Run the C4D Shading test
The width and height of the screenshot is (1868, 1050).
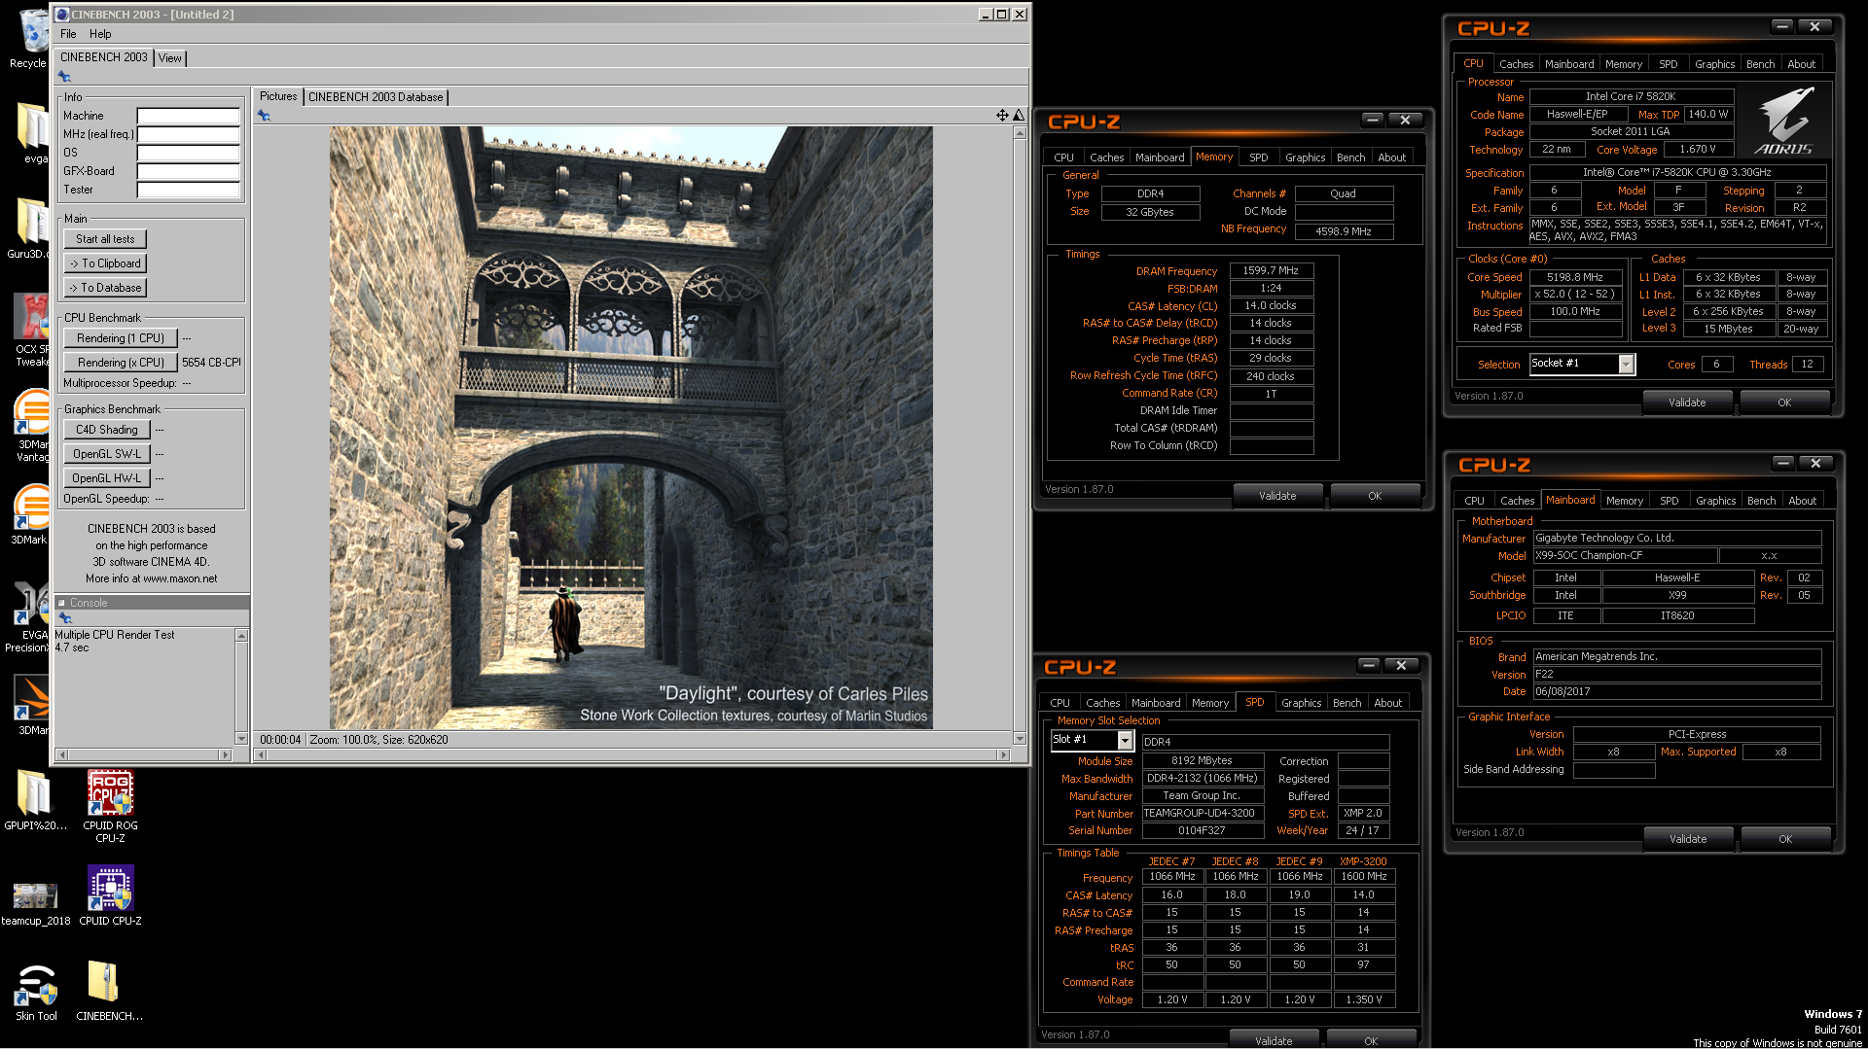107,430
